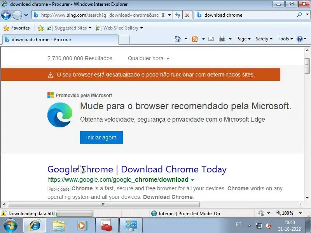Screen dimensions: 311x233
Task: Click the status bar privacy lock icon
Action: click(x=261, y=213)
